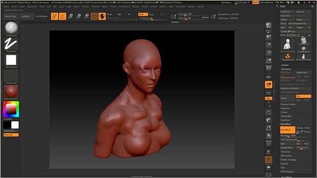Expand the Dynamic Subdiv section

(288, 104)
